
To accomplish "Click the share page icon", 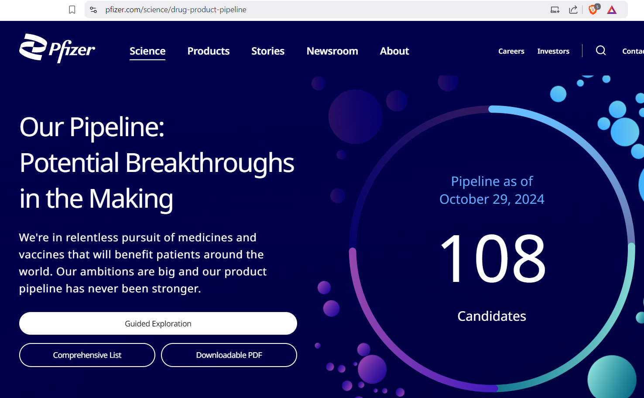I will tap(573, 10).
